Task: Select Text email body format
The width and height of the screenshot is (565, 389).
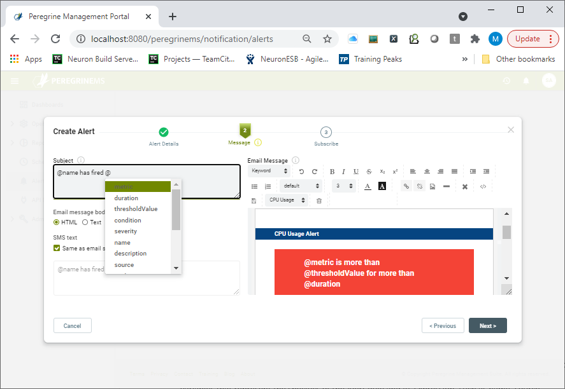Action: pyautogui.click(x=85, y=222)
